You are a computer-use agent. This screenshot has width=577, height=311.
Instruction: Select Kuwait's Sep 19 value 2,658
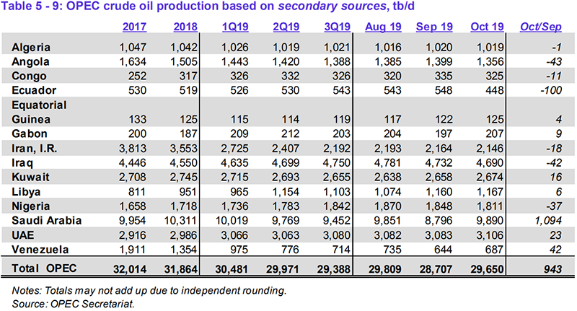[x=439, y=177]
